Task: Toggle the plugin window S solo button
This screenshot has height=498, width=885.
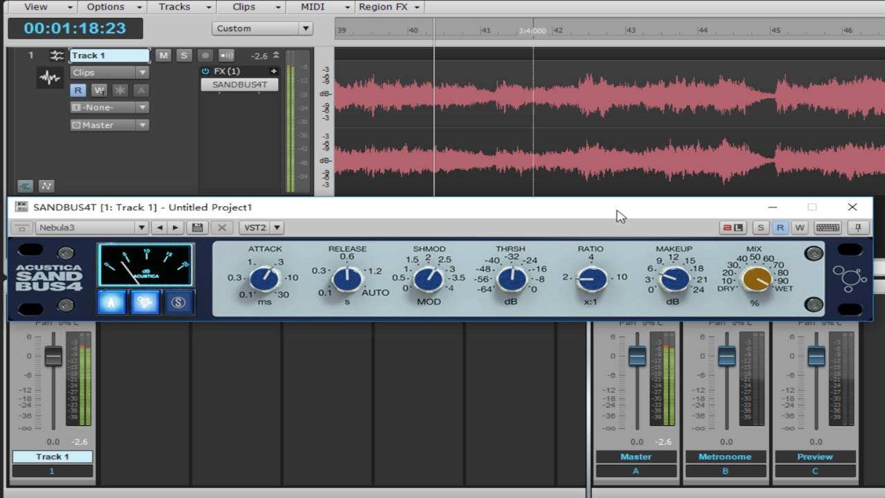Action: point(761,228)
